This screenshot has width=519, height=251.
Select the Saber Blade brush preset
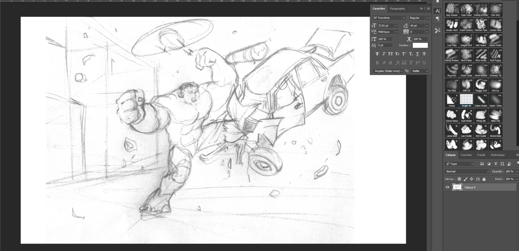(481, 101)
